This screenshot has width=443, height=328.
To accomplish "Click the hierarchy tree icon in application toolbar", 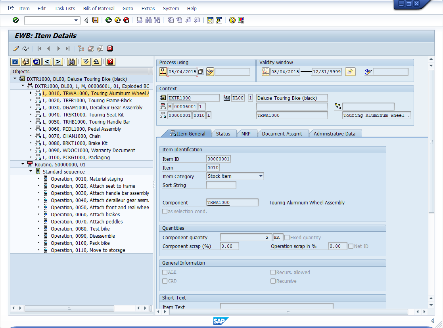I will (x=81, y=49).
